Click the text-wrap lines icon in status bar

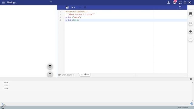pyautogui.click(x=59, y=75)
